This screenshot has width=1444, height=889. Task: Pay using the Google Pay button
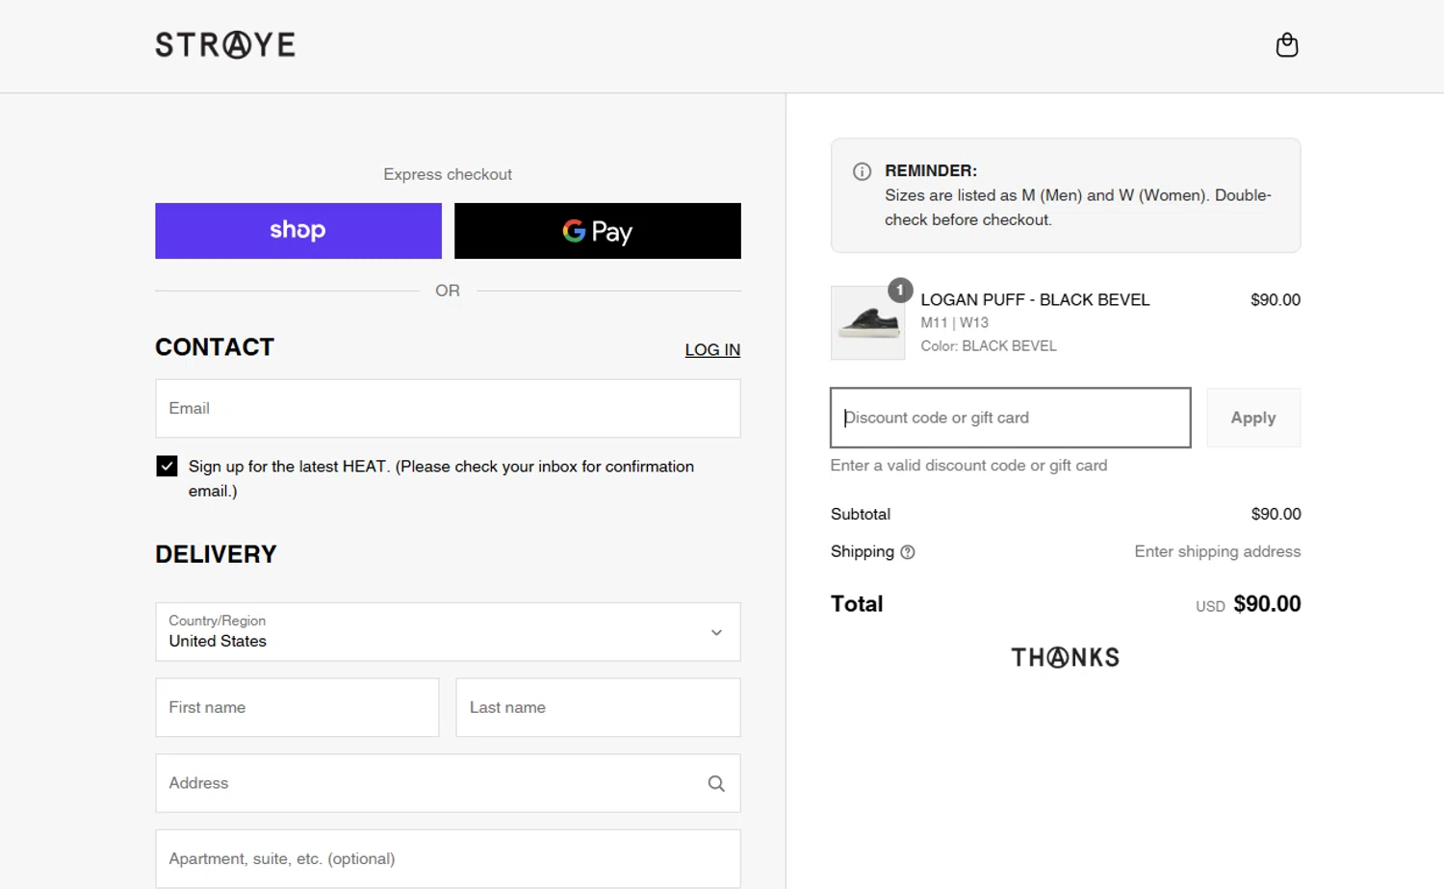(598, 231)
